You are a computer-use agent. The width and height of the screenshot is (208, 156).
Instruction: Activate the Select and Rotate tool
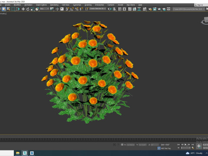[x=28, y=9]
